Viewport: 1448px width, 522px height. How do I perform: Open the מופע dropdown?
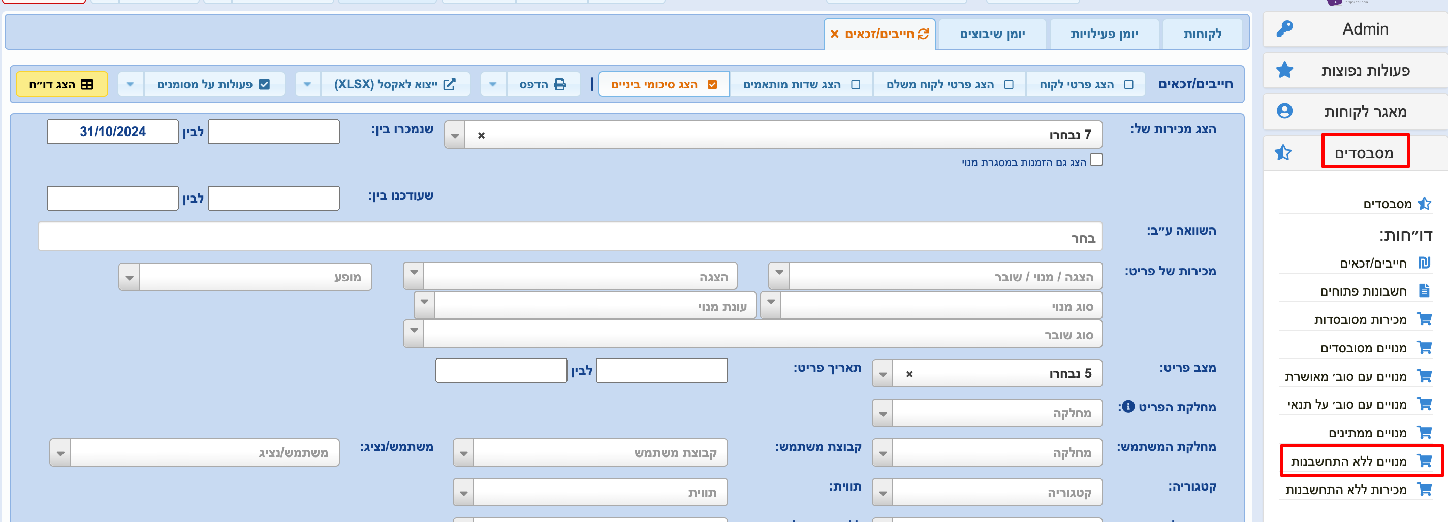pyautogui.click(x=129, y=278)
